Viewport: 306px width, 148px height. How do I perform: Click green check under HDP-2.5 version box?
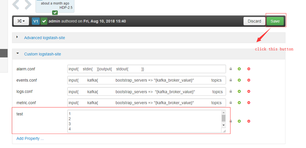point(55,13)
